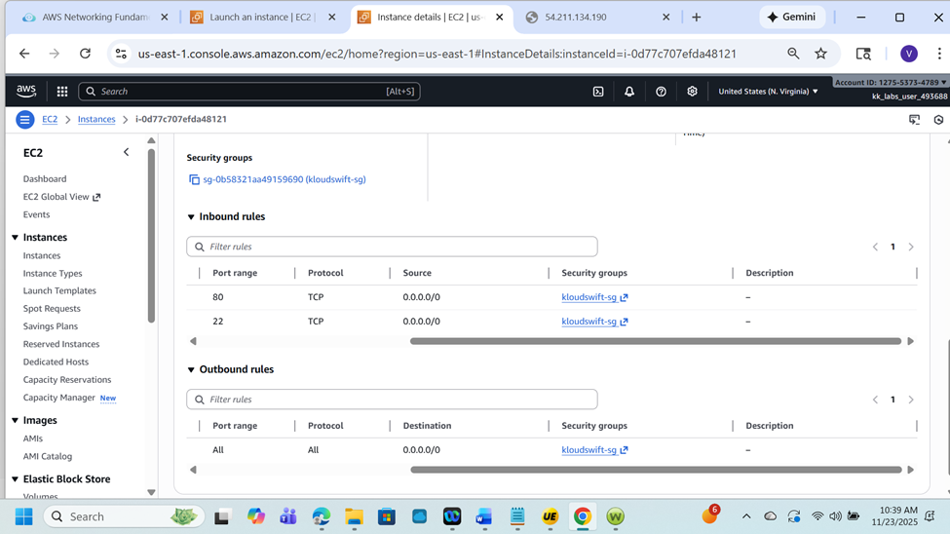This screenshot has width=950, height=534.
Task: Go to next page of inbound rules
Action: (x=911, y=247)
